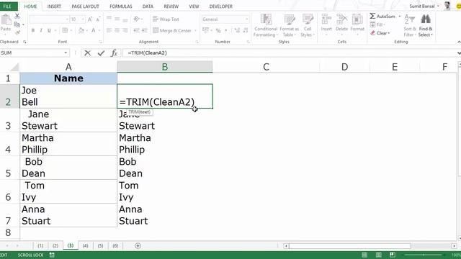Click the Increase Indent icon

pos(144,30)
